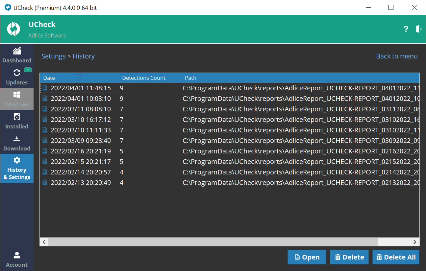Delete the highlighted report entry
Image resolution: width=426 pixels, height=271 pixels.
(349, 257)
